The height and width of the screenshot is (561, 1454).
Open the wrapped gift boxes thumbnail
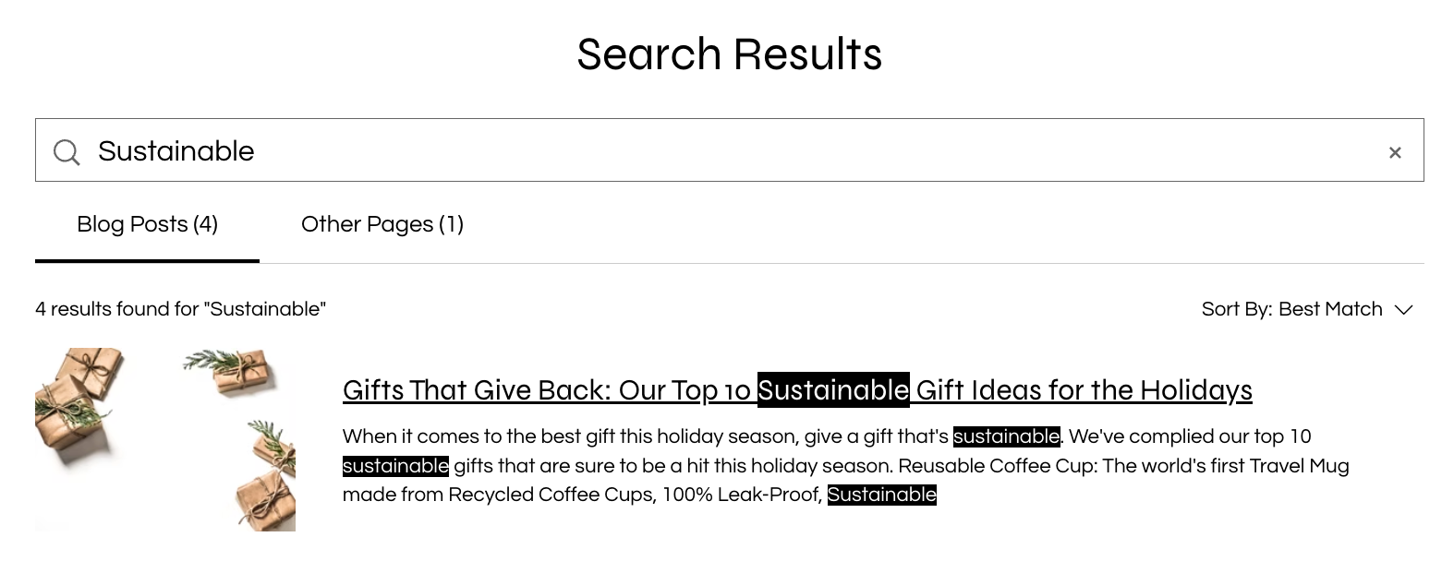pos(165,439)
